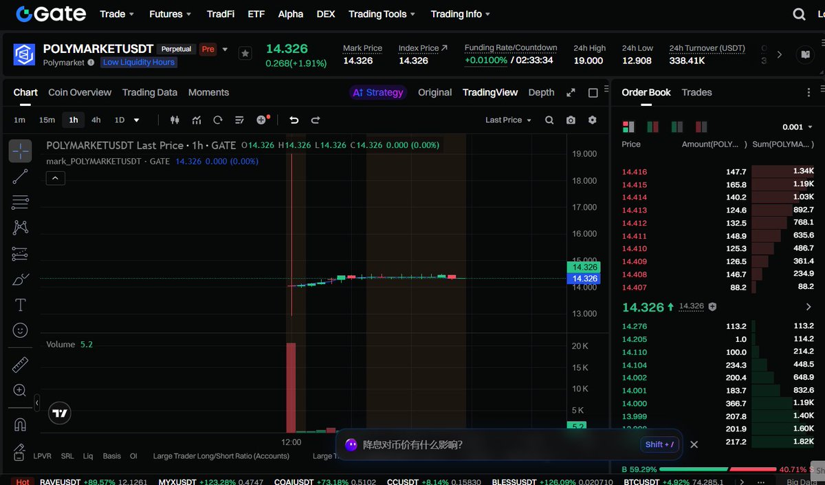
Task: Open the TradFi page
Action: click(221, 14)
